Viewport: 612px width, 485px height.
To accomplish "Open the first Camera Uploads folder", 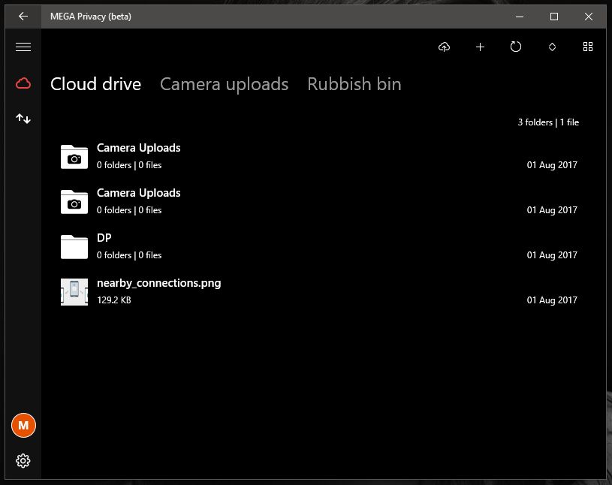I will tap(139, 148).
